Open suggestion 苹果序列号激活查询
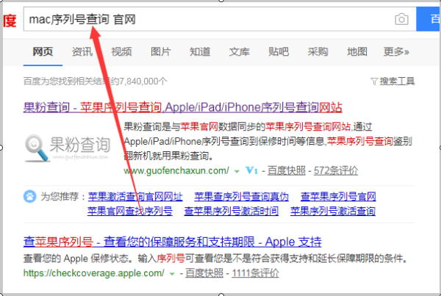 [333, 211]
